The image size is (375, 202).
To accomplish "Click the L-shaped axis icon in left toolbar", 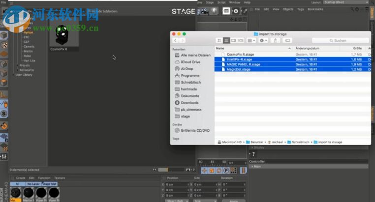I will pos(4,95).
